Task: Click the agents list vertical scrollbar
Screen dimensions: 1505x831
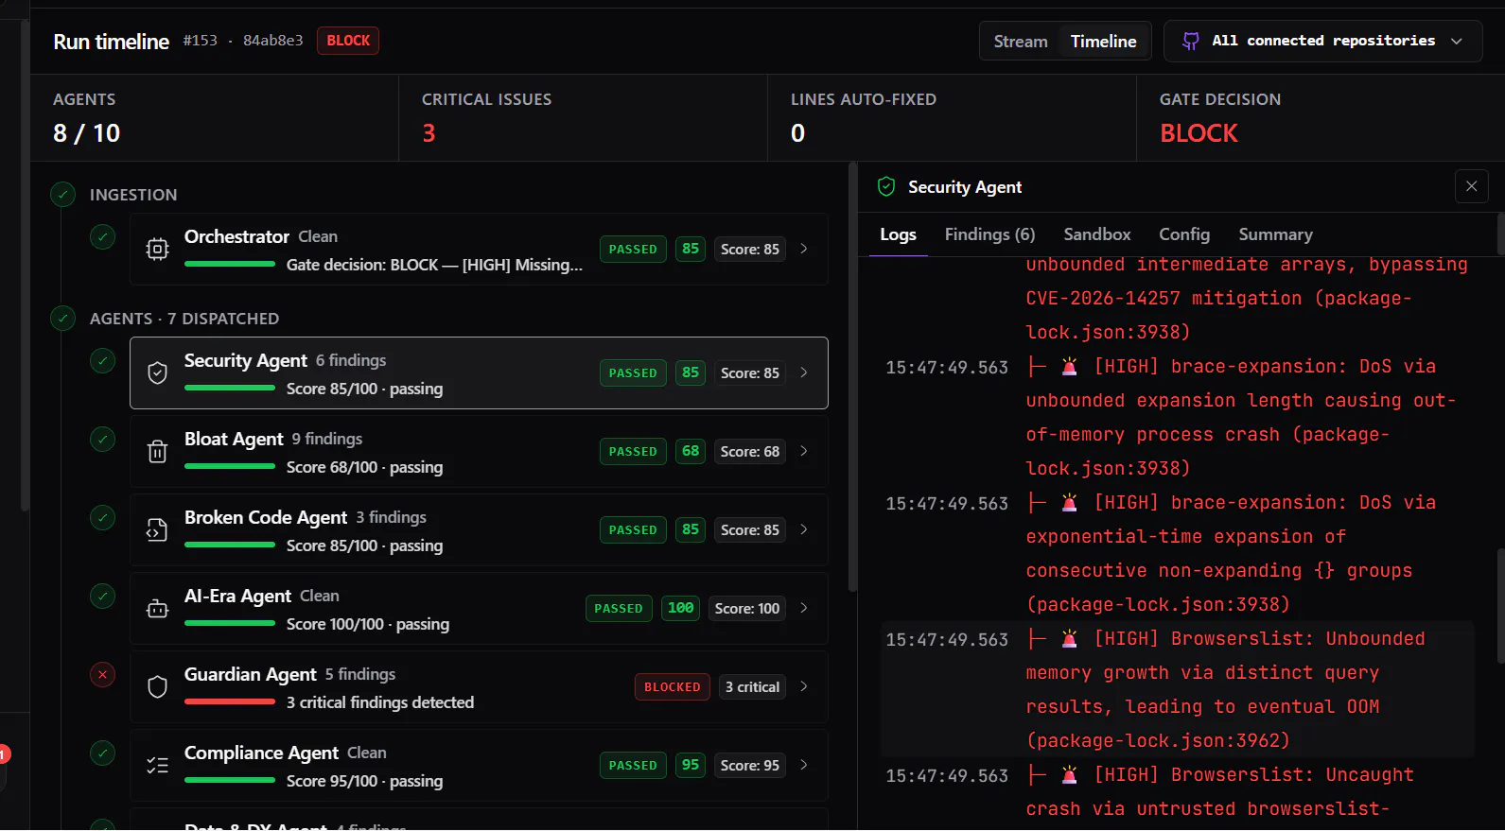Action: pyautogui.click(x=852, y=378)
